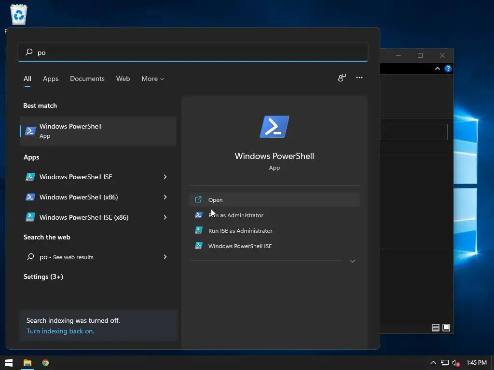Open the three-dot more options menu
Screen dimensions: 494x370
(359, 78)
